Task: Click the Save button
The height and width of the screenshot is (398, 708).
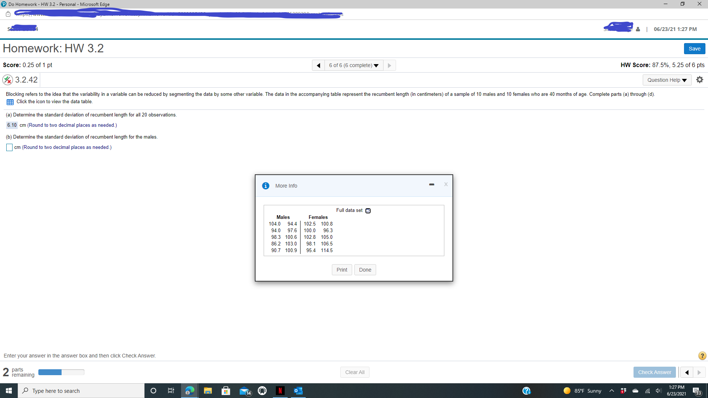Action: click(695, 48)
